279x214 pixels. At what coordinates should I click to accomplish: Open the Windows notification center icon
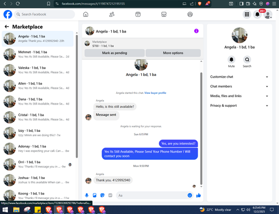(272, 210)
